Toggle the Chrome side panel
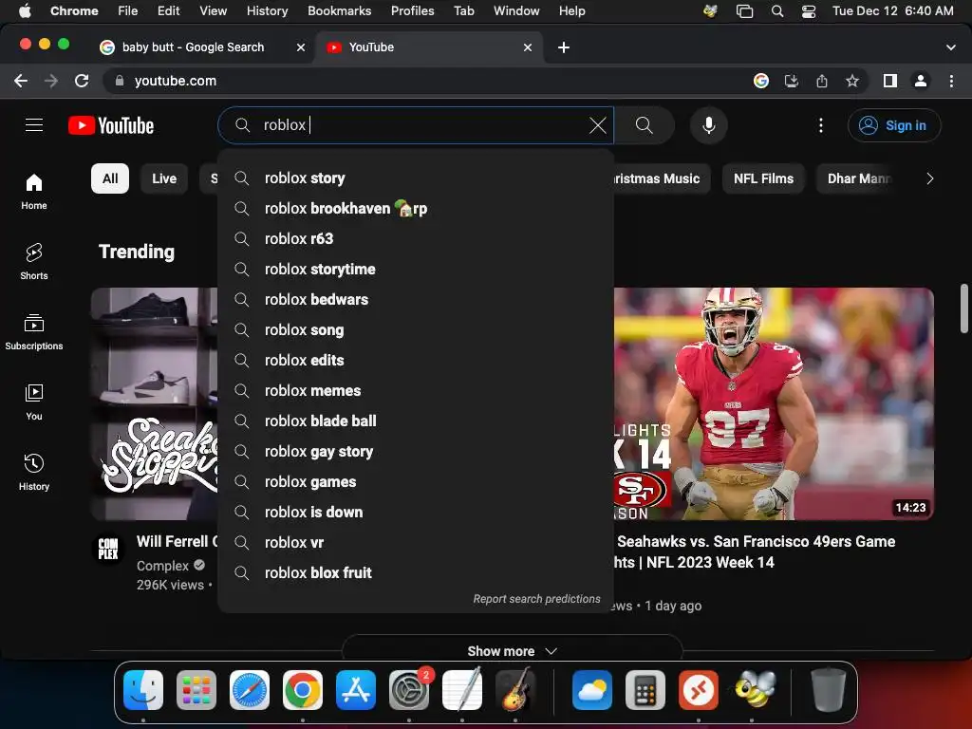972x729 pixels. point(890,81)
